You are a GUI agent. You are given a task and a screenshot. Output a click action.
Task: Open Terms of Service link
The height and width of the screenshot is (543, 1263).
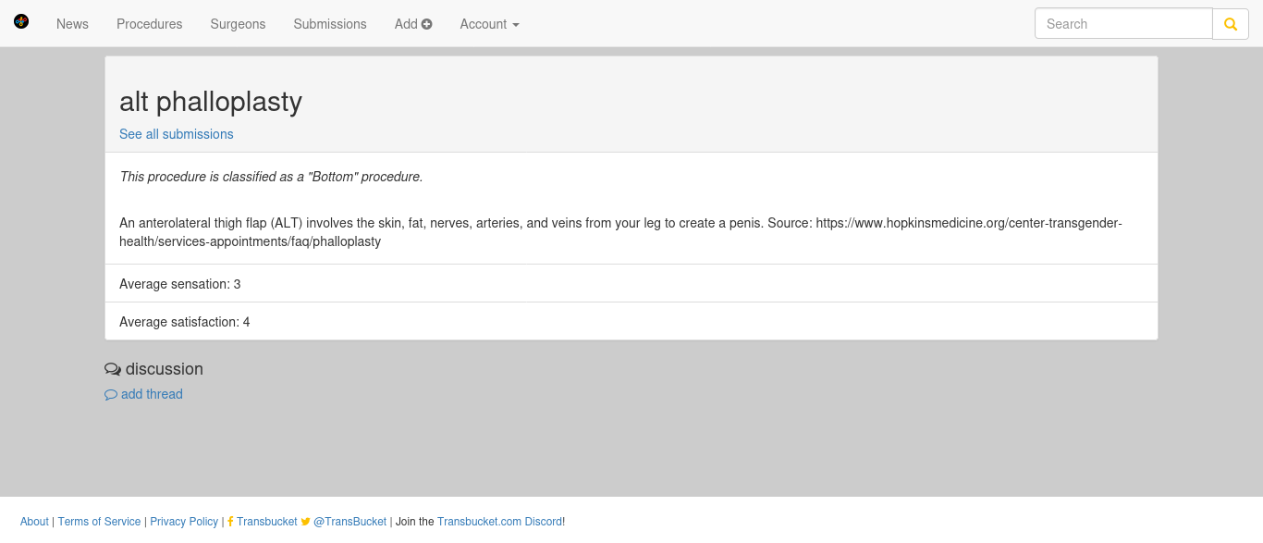[100, 522]
